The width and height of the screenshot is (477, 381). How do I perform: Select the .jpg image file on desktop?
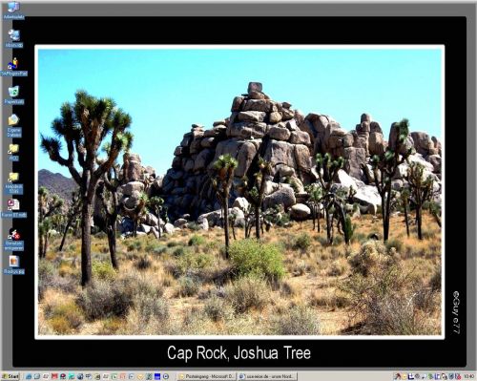[14, 265]
